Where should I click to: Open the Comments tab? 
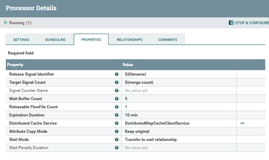(x=167, y=39)
